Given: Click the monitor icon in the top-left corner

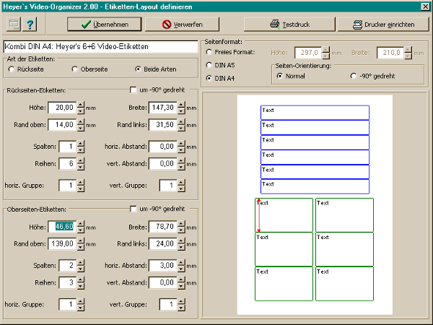Looking at the screenshot, I should coord(14,24).
